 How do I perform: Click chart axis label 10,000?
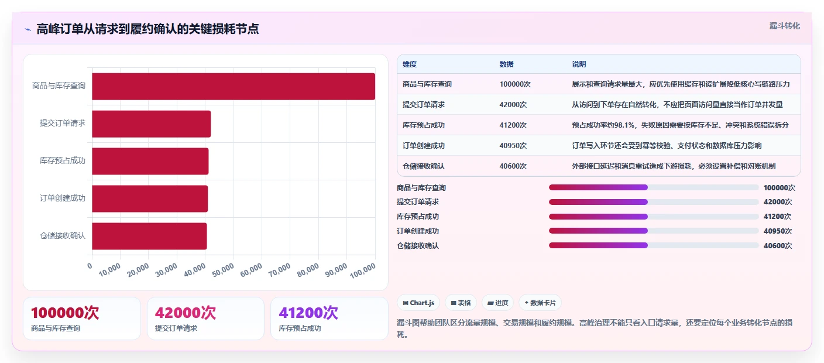(x=109, y=270)
